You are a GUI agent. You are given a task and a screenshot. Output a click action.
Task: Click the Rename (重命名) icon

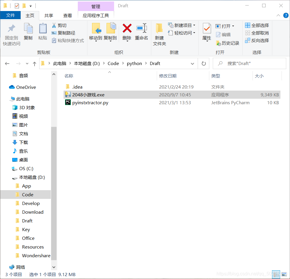click(141, 28)
